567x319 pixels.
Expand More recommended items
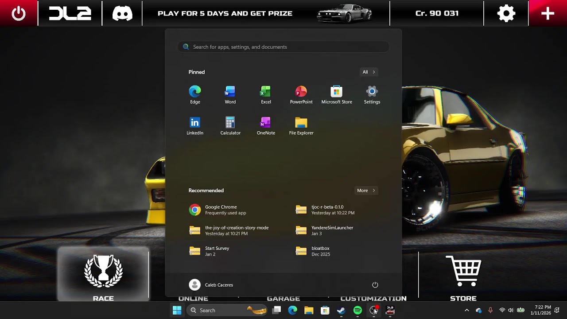[x=366, y=191]
